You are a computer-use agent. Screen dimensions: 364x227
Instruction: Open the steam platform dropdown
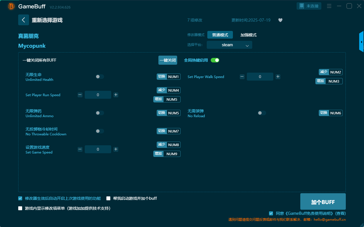pyautogui.click(x=229, y=45)
